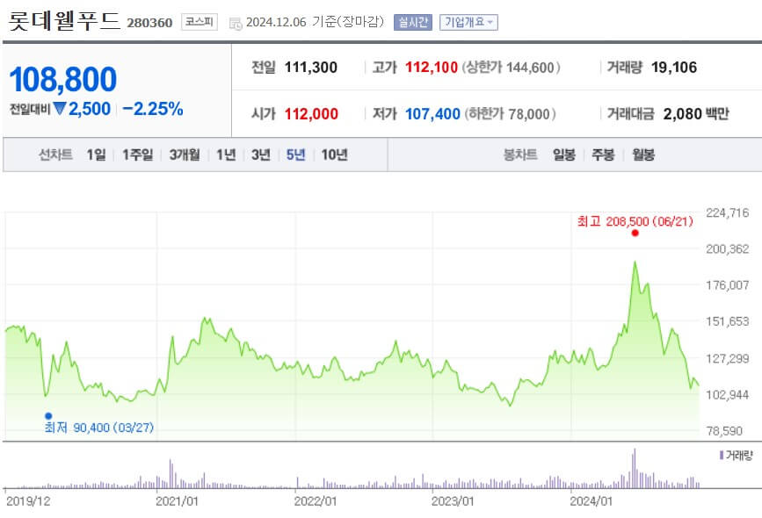
Task: Click the 상한가 144,600 text
Action: point(511,67)
